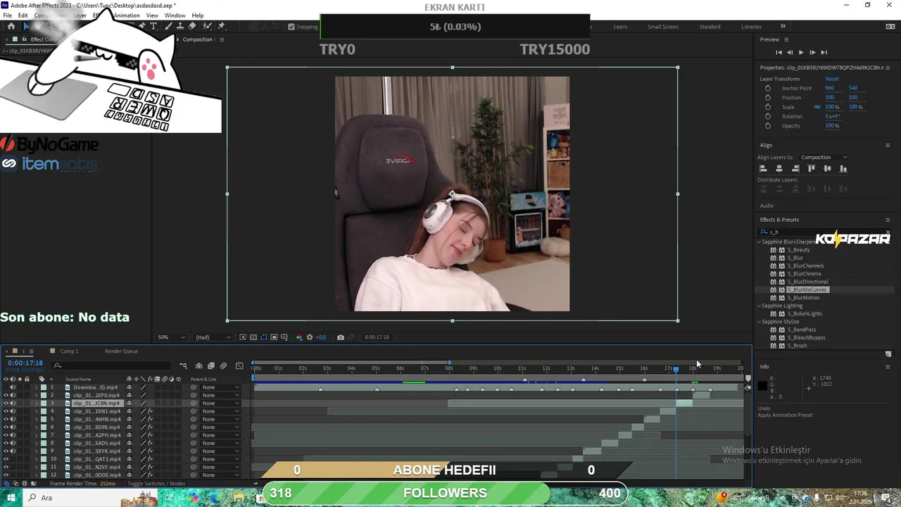Toggle motion blur enable in timeline
The width and height of the screenshot is (901, 507).
224,366
